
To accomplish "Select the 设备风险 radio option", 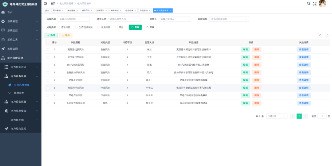I will click(99, 27).
